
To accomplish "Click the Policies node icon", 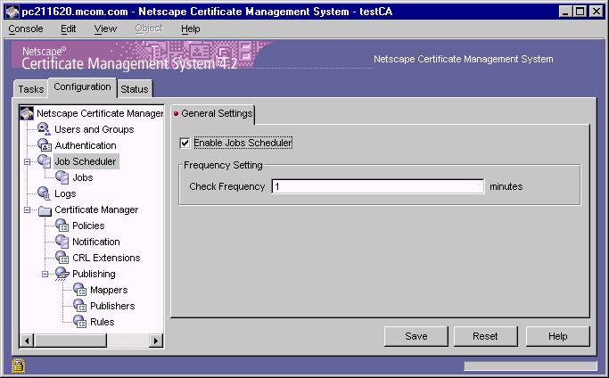I will pyautogui.click(x=62, y=226).
